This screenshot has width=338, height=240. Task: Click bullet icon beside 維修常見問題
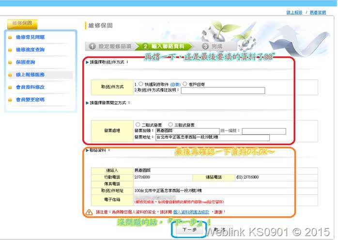(10, 37)
